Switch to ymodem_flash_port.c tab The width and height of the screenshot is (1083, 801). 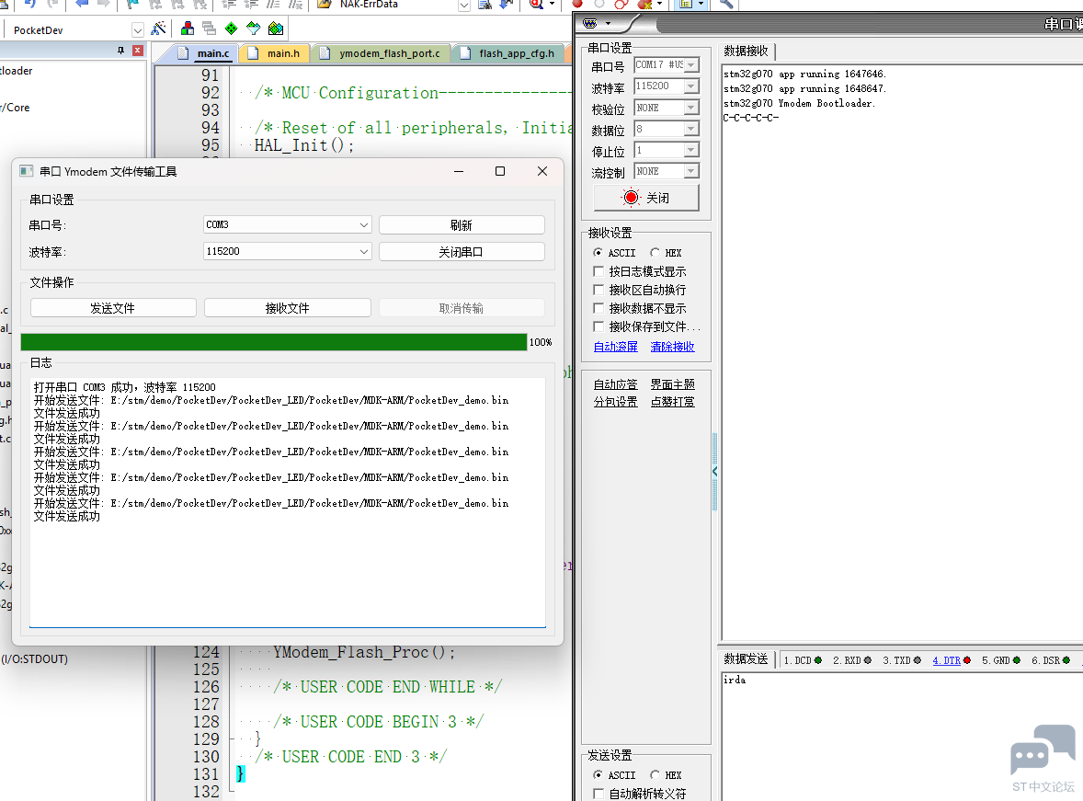pyautogui.click(x=381, y=53)
